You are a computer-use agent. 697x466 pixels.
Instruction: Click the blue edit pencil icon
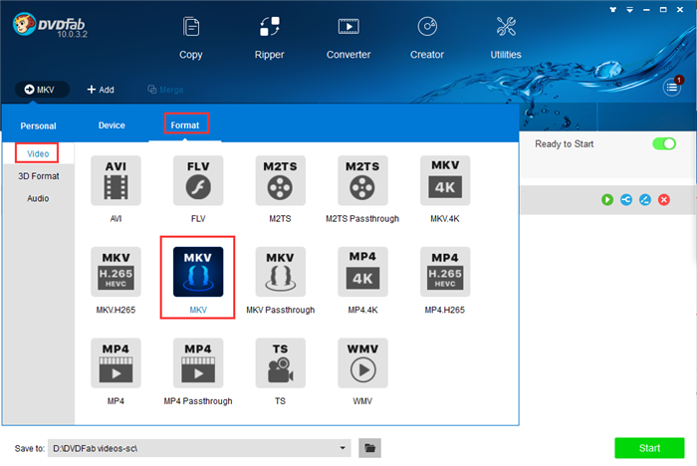coord(645,200)
